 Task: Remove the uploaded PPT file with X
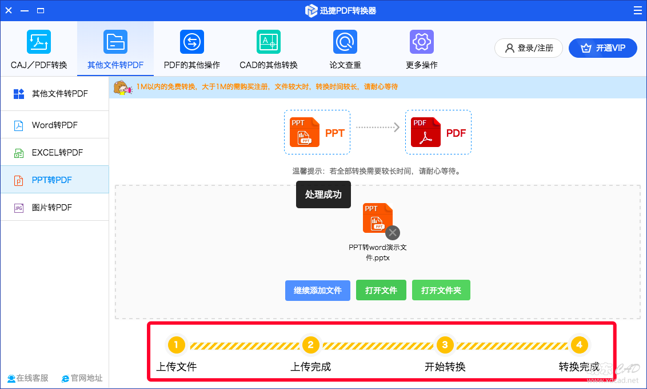393,233
